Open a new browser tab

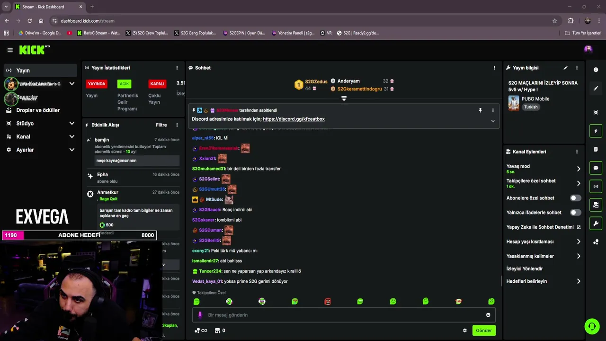coord(92,7)
